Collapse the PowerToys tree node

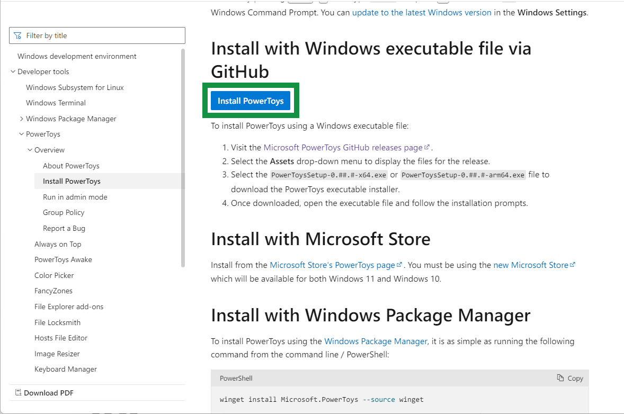[22, 134]
